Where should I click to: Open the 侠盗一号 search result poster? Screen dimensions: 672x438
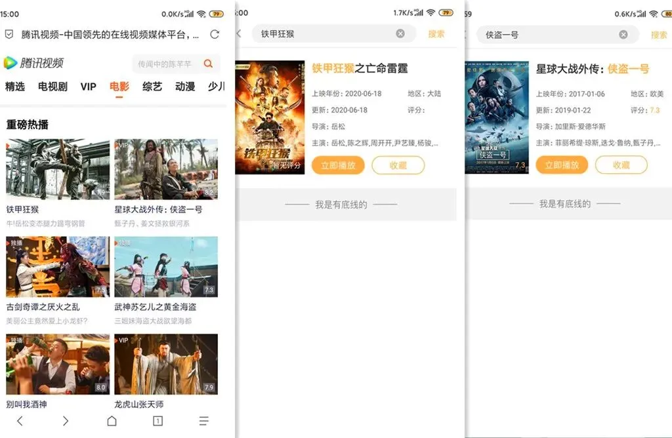click(497, 117)
